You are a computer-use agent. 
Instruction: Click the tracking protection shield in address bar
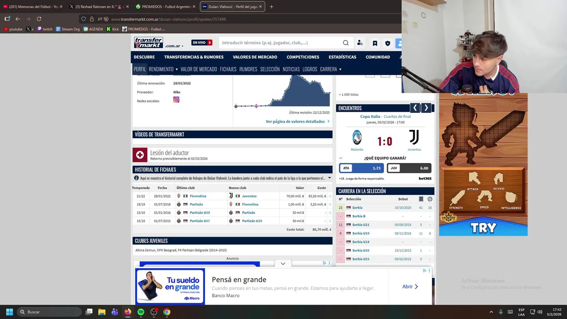point(83,19)
